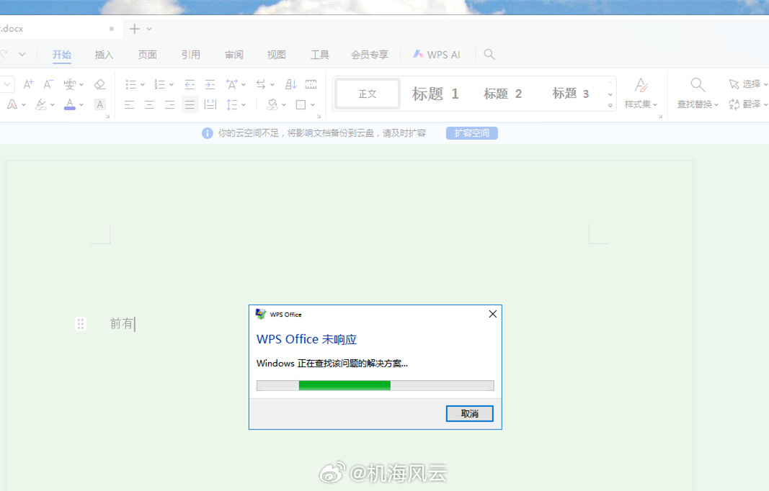This screenshot has height=491, width=769.
Task: Add a new document tab
Action: tap(134, 29)
